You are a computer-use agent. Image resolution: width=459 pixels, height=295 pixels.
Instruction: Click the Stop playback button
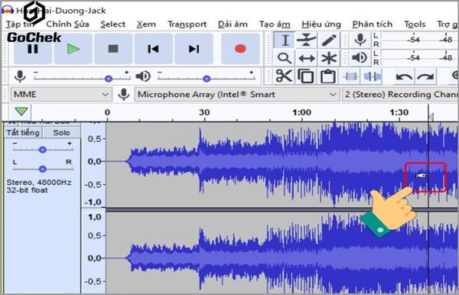click(x=113, y=49)
